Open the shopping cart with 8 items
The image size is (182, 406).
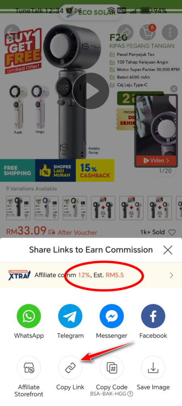[x=148, y=32]
